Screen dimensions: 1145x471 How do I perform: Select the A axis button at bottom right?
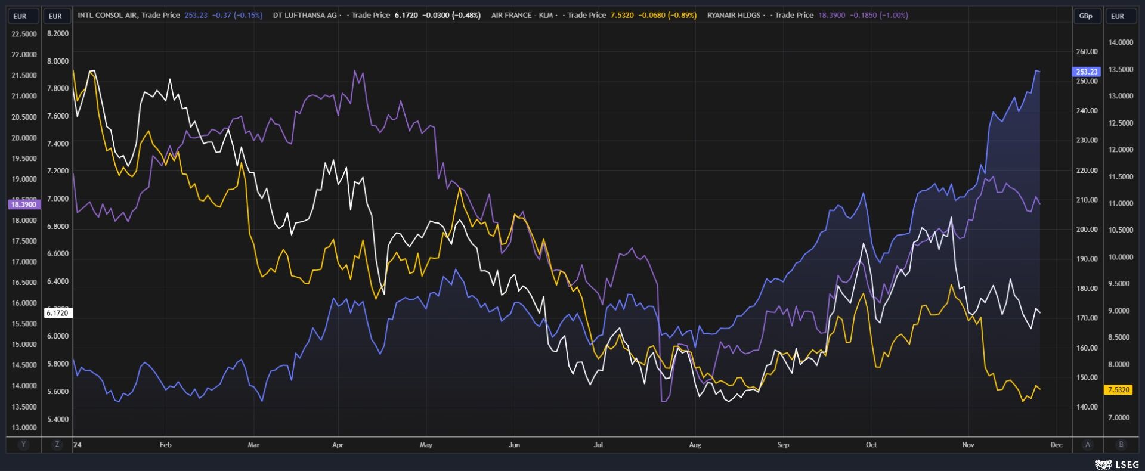(x=1088, y=444)
